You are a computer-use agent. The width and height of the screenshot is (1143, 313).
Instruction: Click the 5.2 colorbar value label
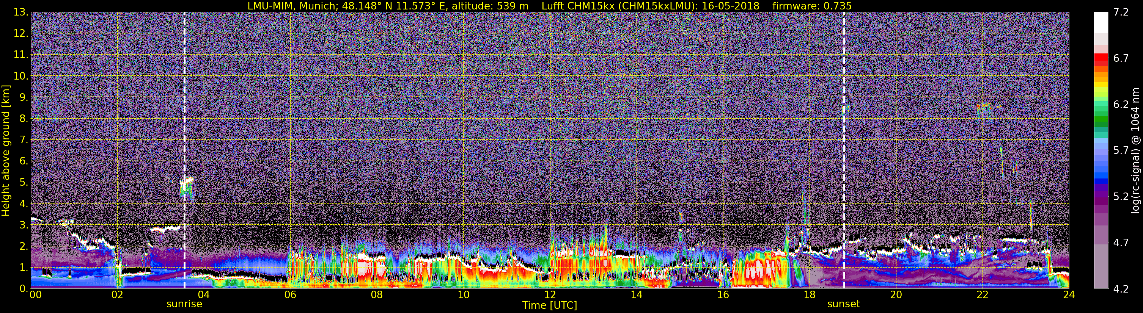1121,196
